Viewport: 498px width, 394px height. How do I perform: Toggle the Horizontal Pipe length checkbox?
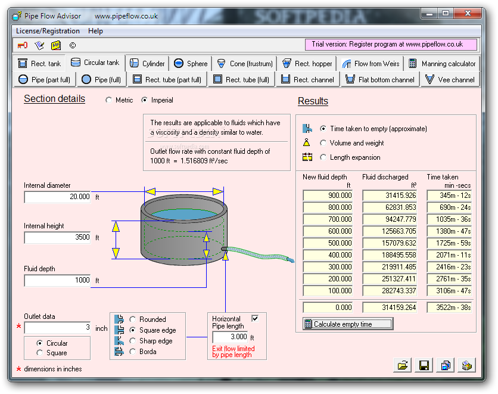click(255, 318)
